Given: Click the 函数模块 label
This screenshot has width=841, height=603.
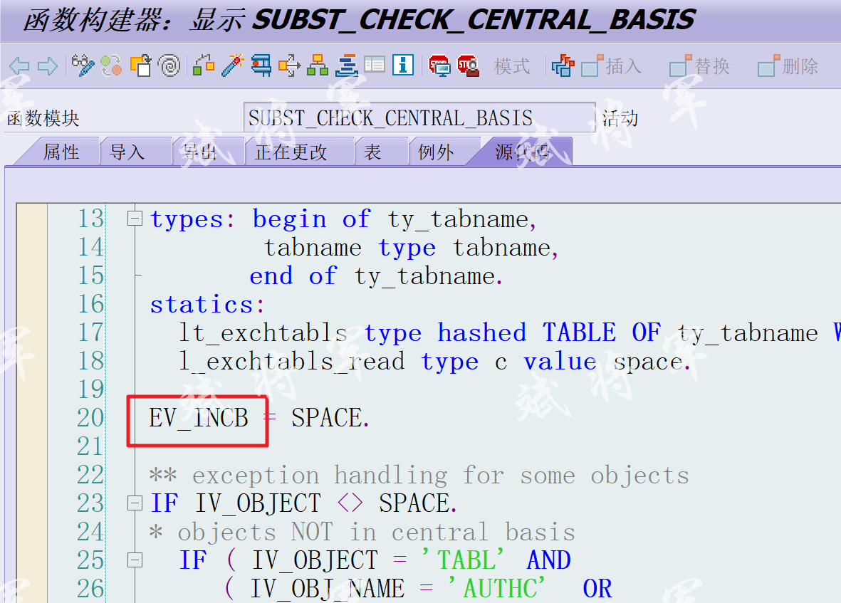Looking at the screenshot, I should tap(43, 118).
